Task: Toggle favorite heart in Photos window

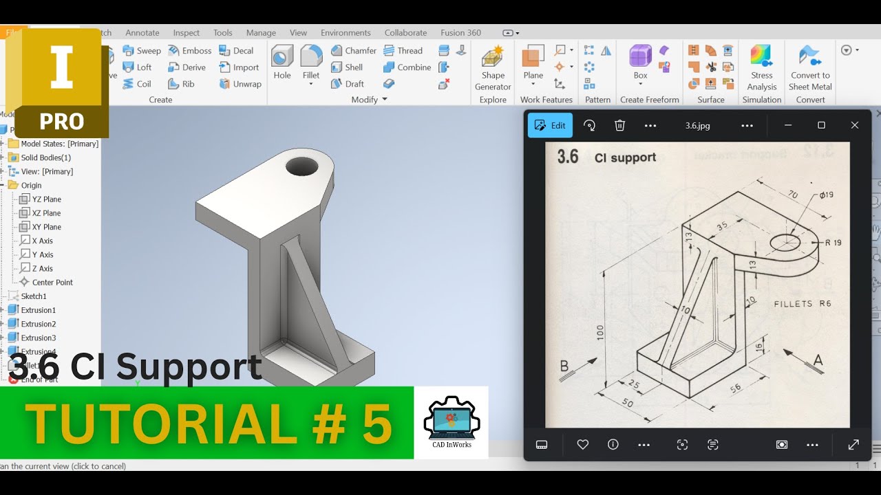Action: pyautogui.click(x=583, y=445)
